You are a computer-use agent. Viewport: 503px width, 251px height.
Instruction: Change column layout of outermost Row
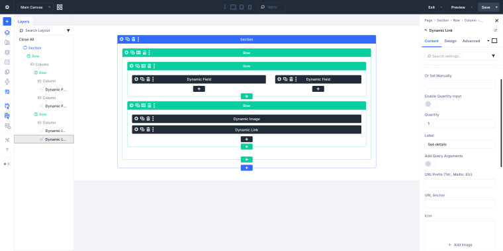click(x=138, y=52)
